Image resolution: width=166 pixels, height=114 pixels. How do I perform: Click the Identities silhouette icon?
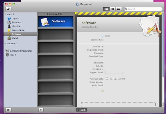coord(9,26)
